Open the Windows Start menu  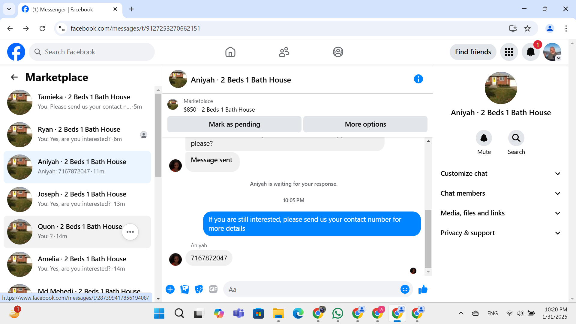[159, 313]
